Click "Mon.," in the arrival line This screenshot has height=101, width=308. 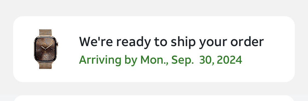(154, 60)
